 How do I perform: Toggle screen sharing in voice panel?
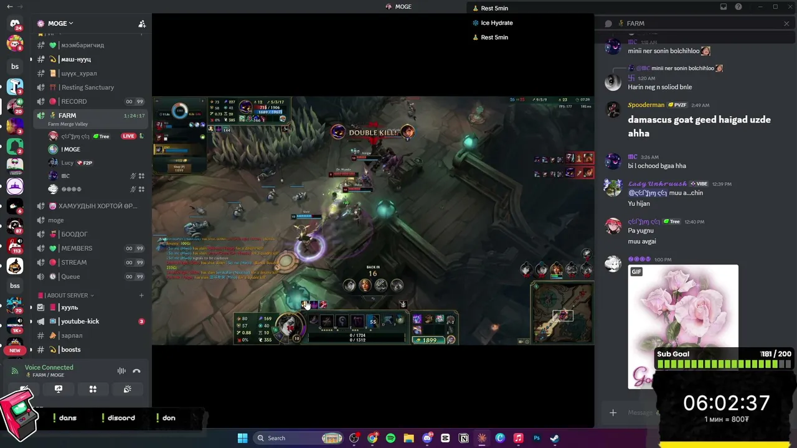[x=59, y=390]
